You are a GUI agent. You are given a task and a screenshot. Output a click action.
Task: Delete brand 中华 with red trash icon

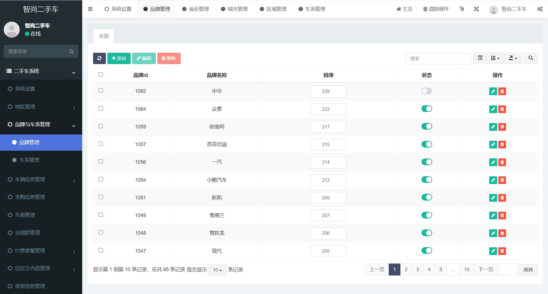(x=502, y=91)
